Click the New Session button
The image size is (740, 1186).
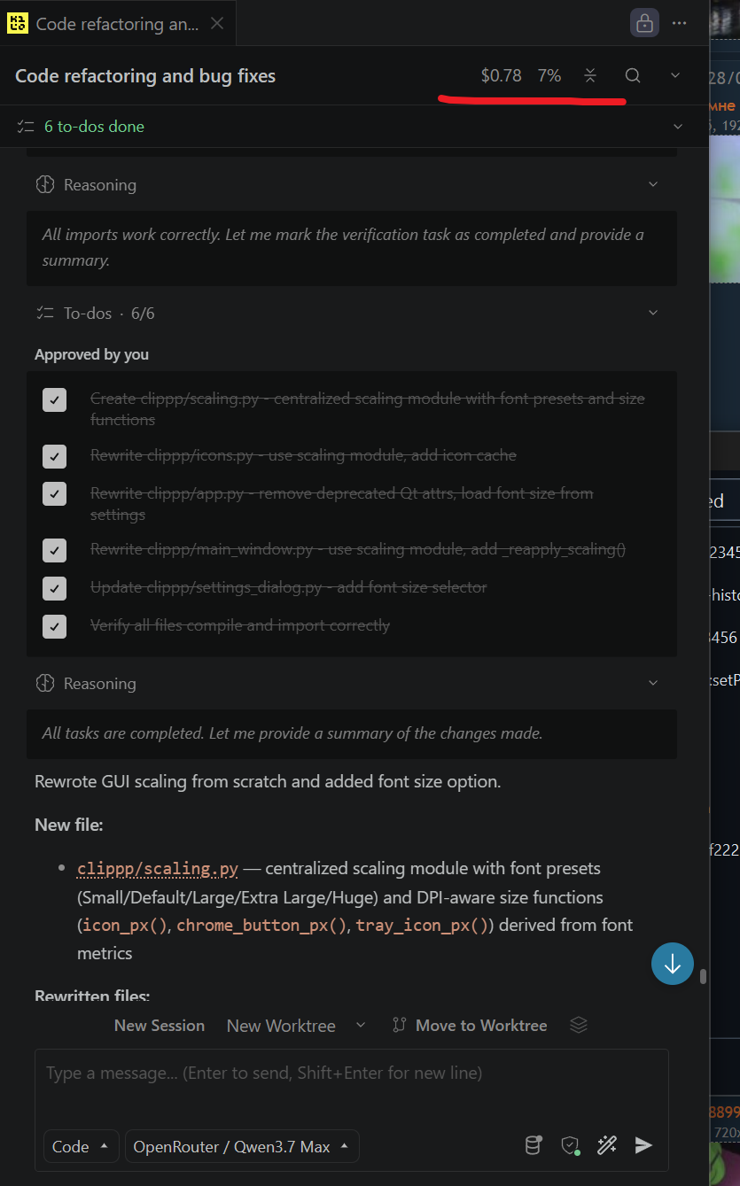point(160,1026)
